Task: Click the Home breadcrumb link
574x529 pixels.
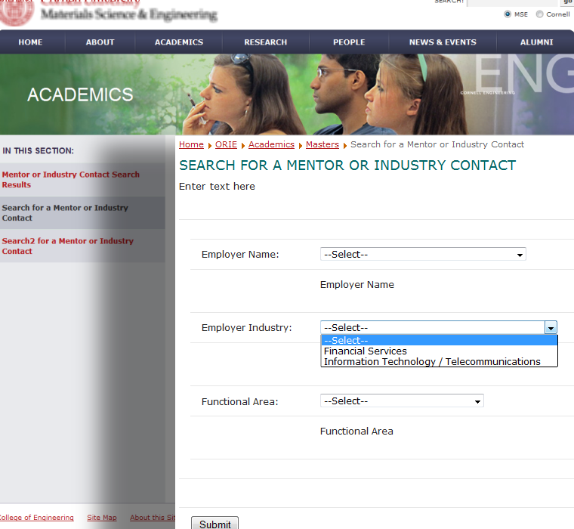Action: point(191,144)
